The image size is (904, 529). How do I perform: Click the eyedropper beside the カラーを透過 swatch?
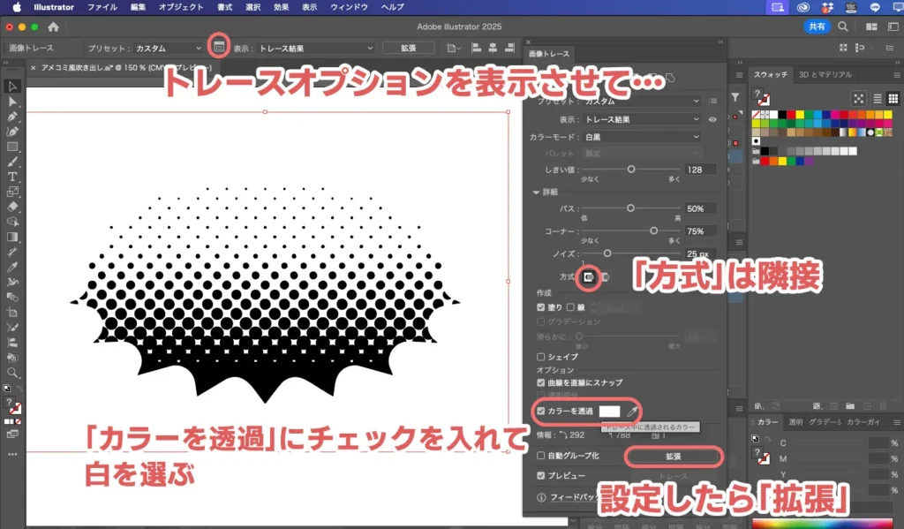pos(631,412)
